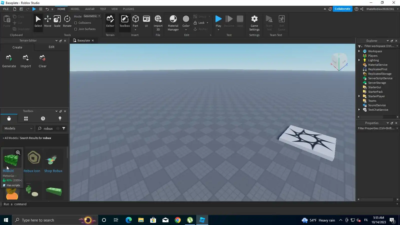
Task: Open the Lock dropdown arrow
Action: 207,23
